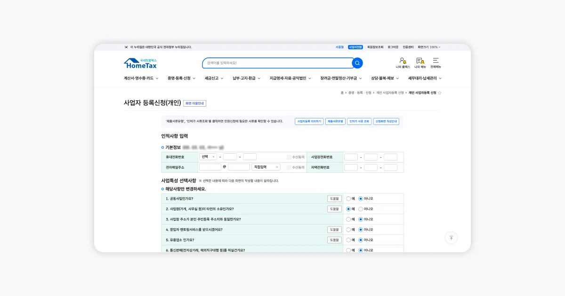The height and width of the screenshot is (296, 565).
Task: Click the scroll-to-top arrow button
Action: point(451,238)
